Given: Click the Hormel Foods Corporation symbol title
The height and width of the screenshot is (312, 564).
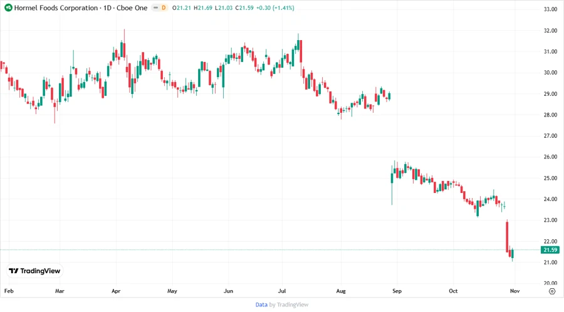Looking at the screenshot, I should point(56,8).
